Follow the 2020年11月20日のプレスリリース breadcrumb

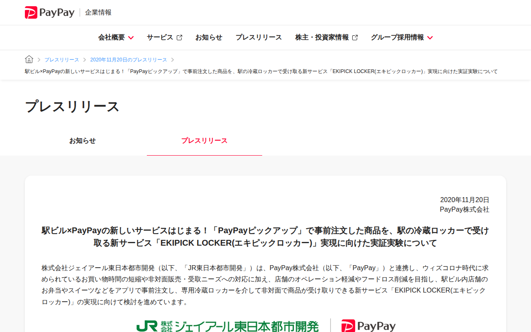129,60
